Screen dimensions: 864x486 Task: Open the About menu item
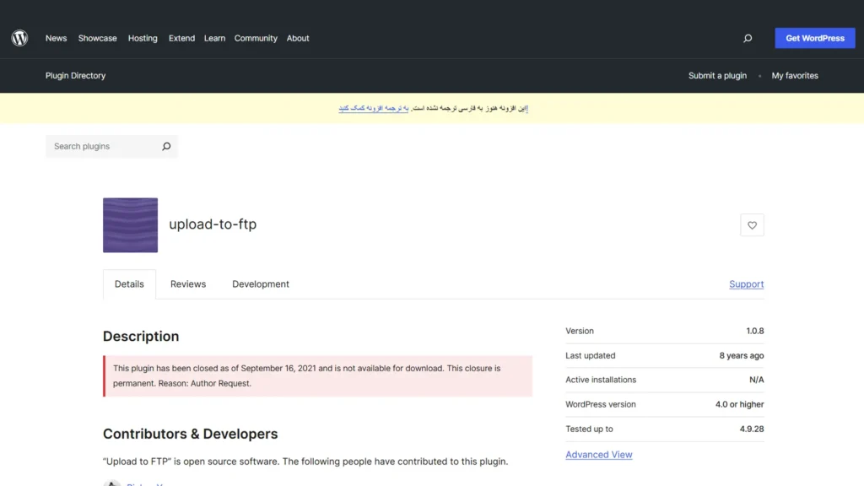298,38
